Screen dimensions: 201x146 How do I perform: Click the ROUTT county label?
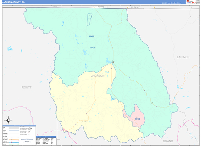(x=26, y=87)
